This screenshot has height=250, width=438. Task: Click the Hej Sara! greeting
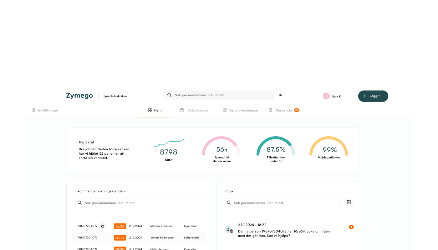pos(86,142)
